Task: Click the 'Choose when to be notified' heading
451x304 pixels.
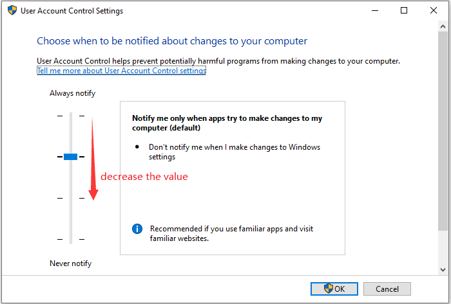Action: click(x=172, y=41)
